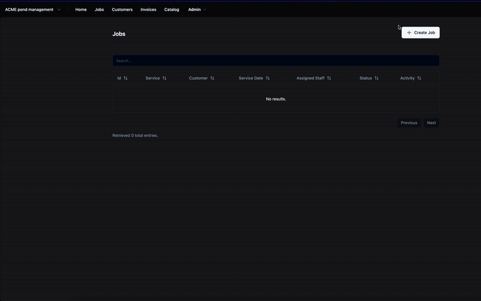This screenshot has width=481, height=301.
Task: Click the sort arrows beside Service Date
Action: pos(268,78)
